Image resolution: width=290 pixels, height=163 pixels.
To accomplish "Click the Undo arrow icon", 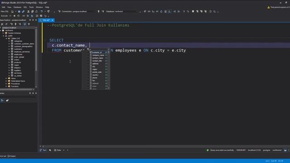I will click(x=42, y=11).
